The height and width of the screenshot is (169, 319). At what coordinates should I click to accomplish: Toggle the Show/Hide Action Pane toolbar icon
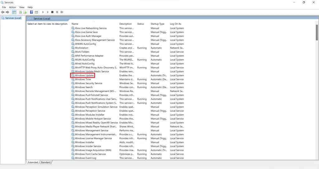(36, 12)
